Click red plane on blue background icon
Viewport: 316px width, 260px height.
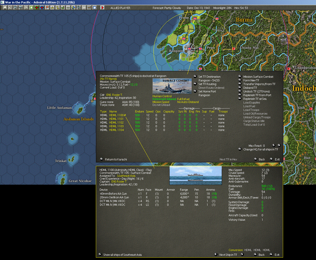click(x=42, y=8)
